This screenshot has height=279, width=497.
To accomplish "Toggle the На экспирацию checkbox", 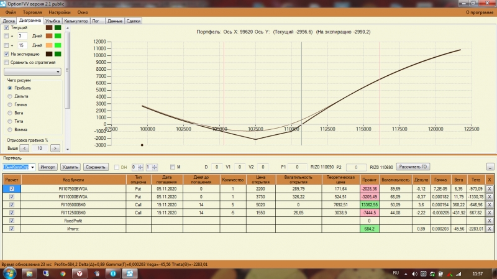I will pyautogui.click(x=6, y=54).
